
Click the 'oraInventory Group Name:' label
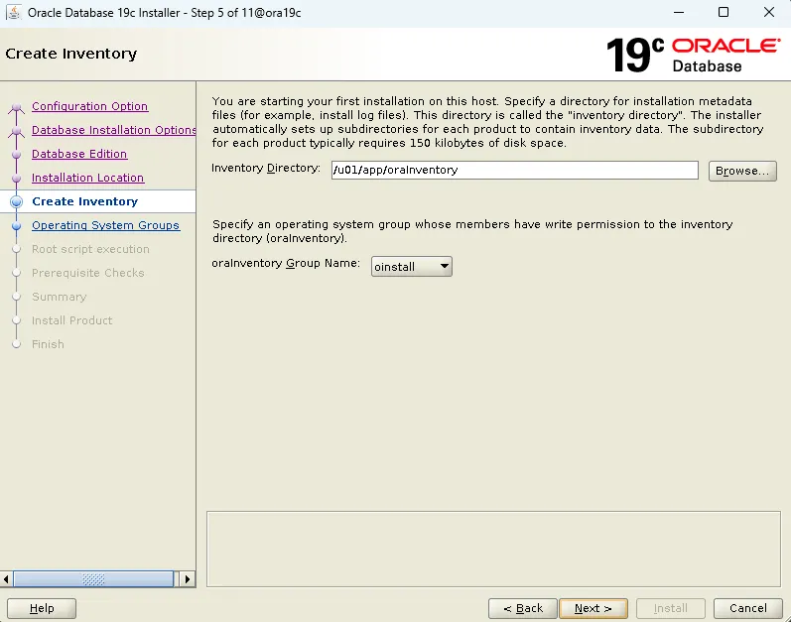point(286,263)
